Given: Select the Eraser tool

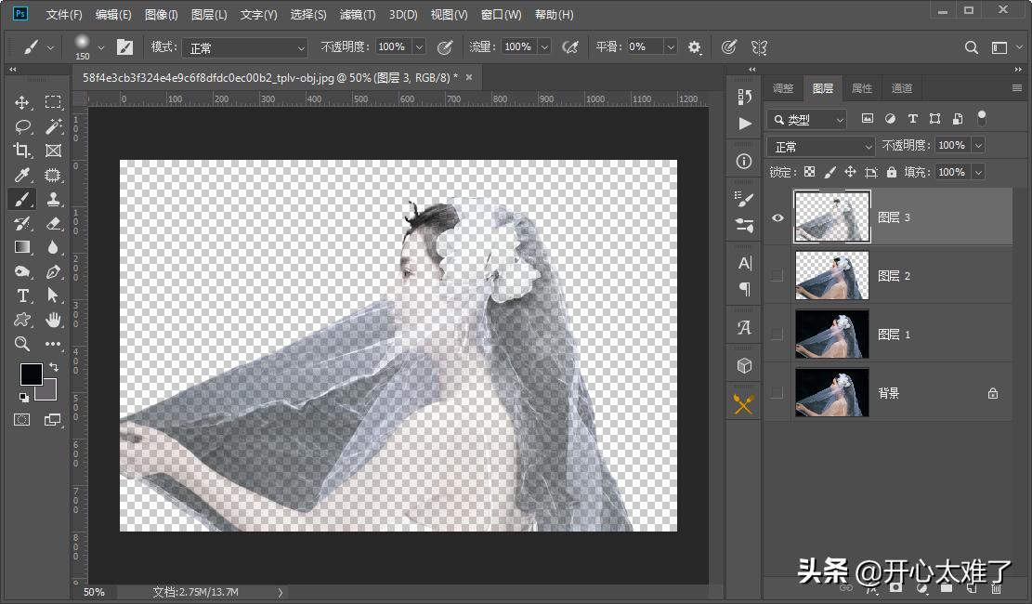Looking at the screenshot, I should pyautogui.click(x=53, y=223).
